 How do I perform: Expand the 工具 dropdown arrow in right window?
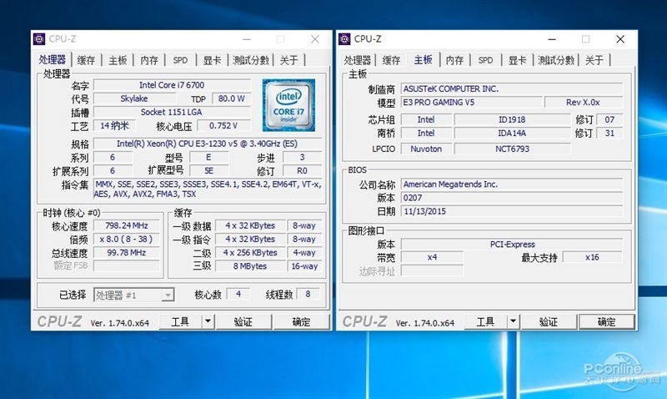[x=513, y=321]
